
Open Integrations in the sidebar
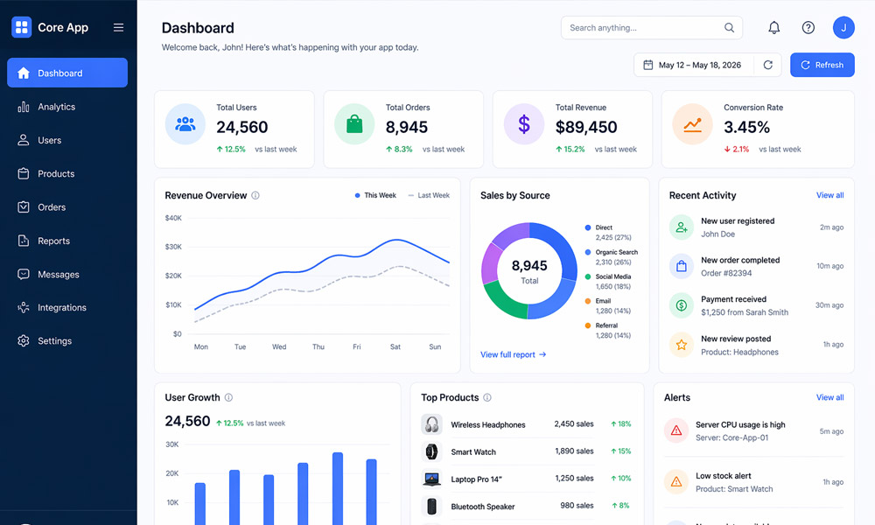[x=67, y=307]
